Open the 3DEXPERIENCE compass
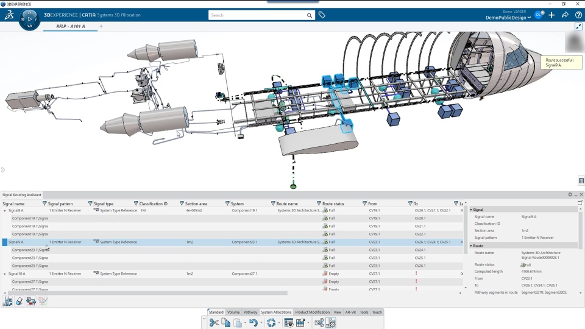The image size is (585, 329). coord(29,19)
